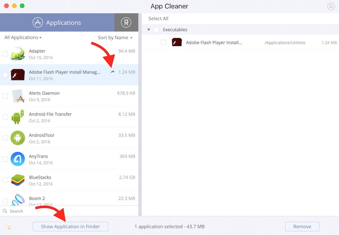Select the AnyTrans app icon
Image resolution: width=339 pixels, height=235 pixels.
18,159
